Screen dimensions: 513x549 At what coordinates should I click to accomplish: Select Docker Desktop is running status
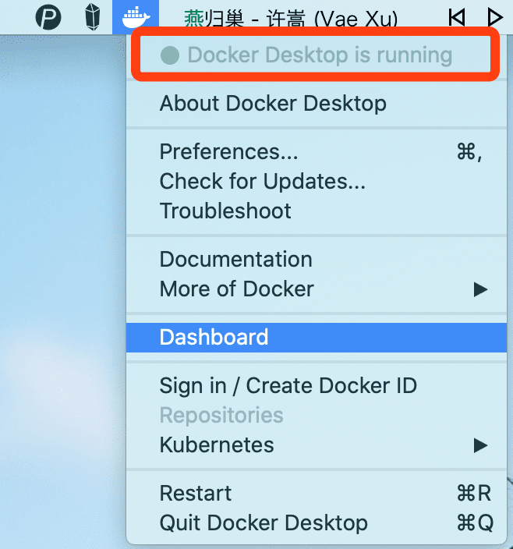coord(317,55)
